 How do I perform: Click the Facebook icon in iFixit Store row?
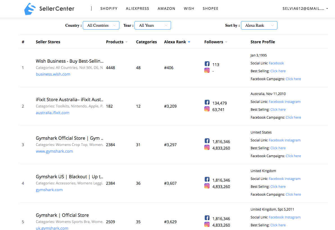(207, 102)
